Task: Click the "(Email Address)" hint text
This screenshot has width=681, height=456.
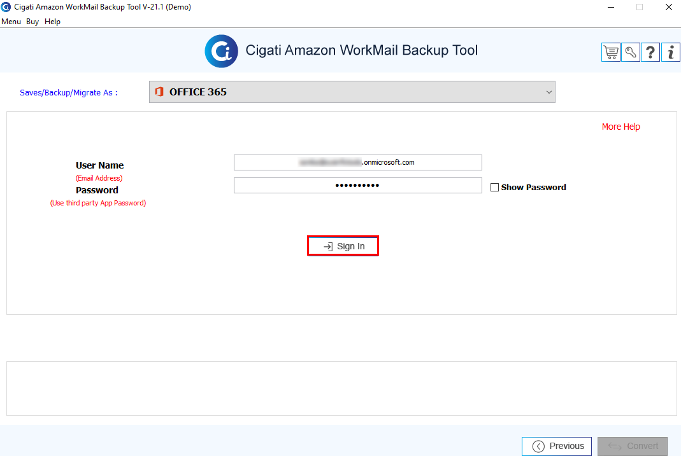Action: pos(99,178)
